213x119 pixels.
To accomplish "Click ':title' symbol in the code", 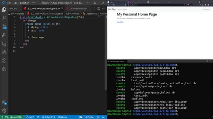I will click(44, 27).
